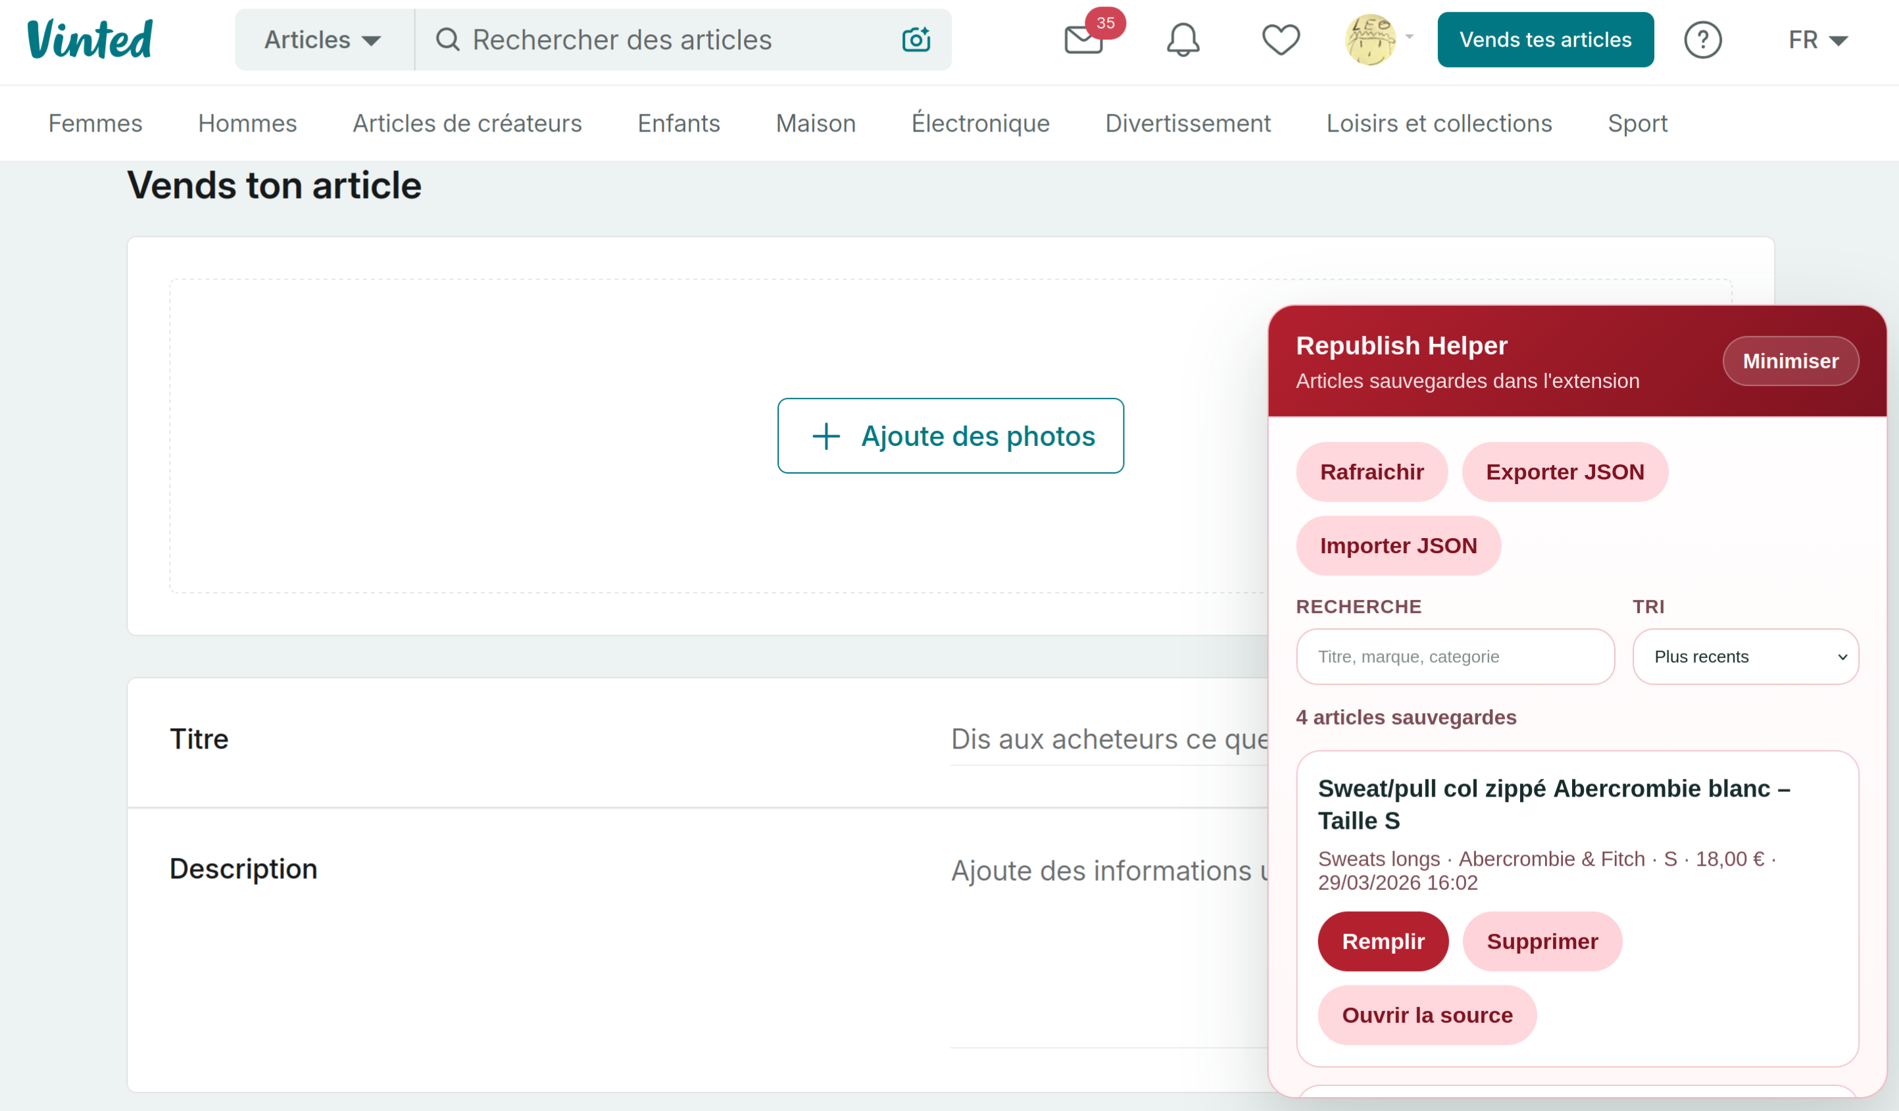Viewport: 1899px width, 1111px height.
Task: Click the Rafraichir button
Action: click(1371, 472)
